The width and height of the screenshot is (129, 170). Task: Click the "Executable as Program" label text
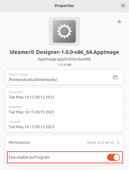(x=29, y=157)
